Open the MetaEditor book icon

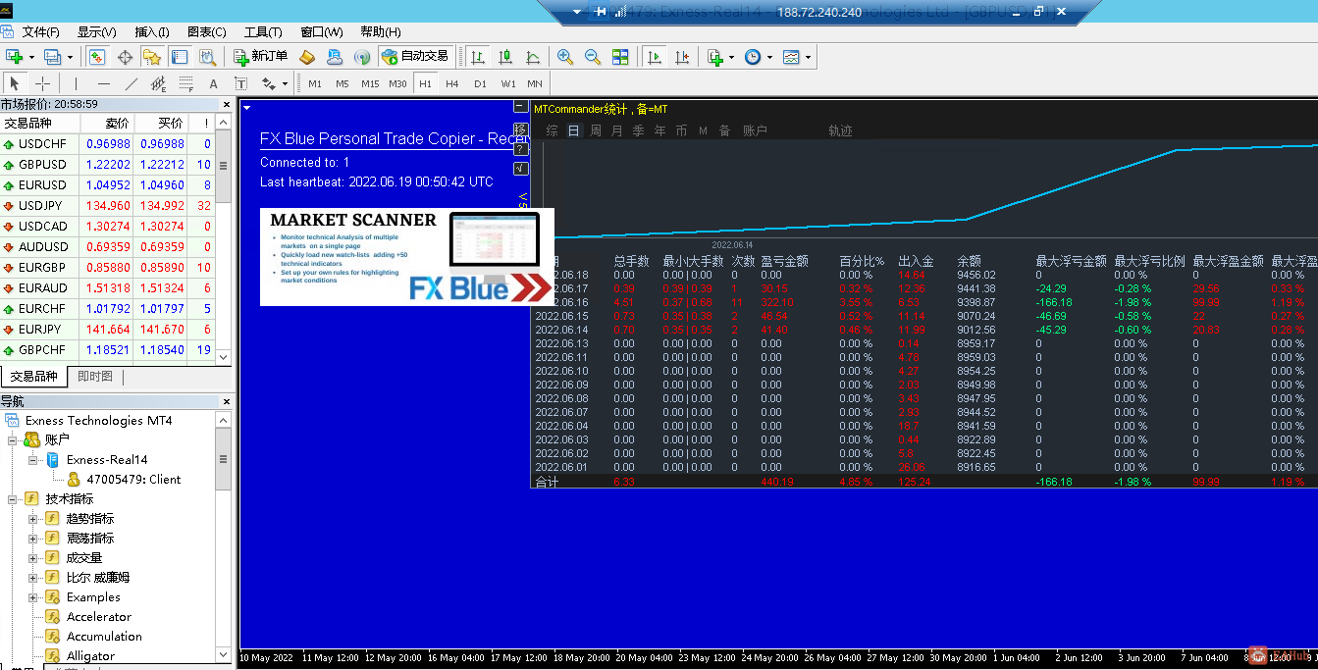pos(307,57)
